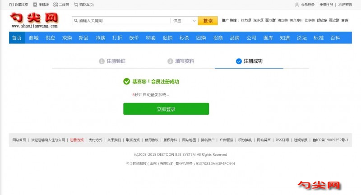
Task: Focus the keyword search input field
Action: pyautogui.click(x=123, y=21)
